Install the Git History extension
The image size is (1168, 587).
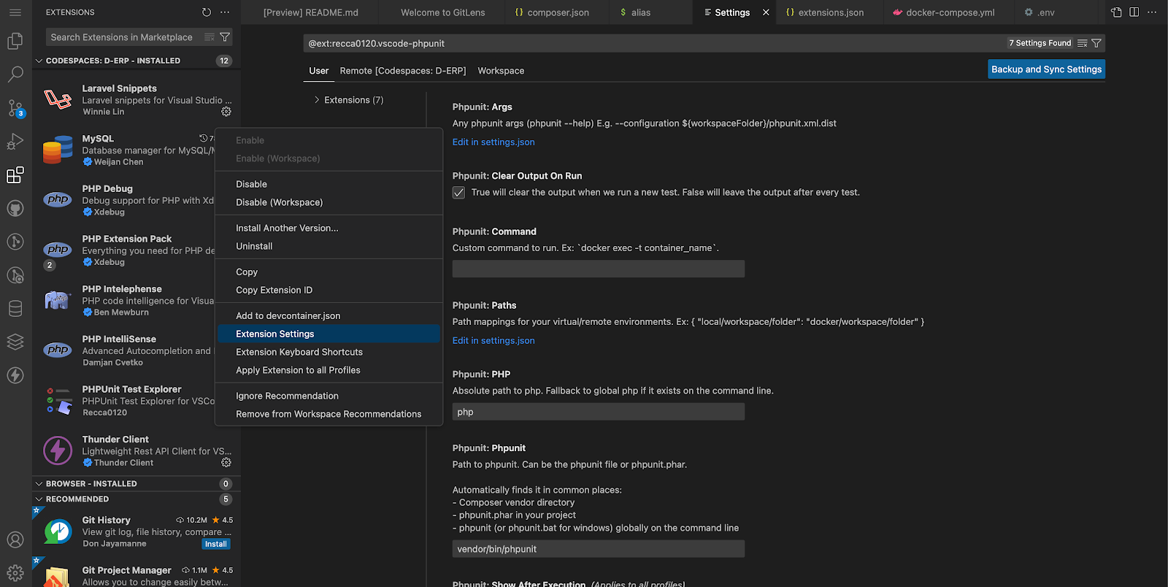click(216, 544)
